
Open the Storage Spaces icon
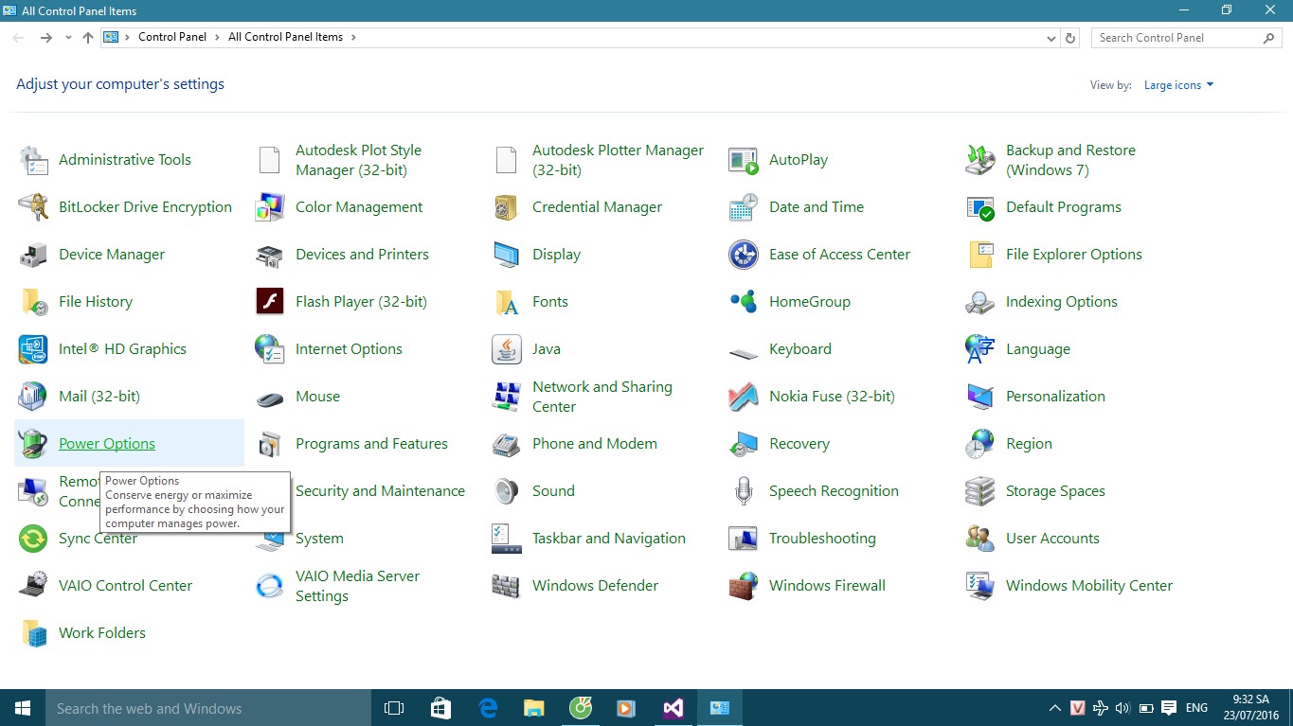pyautogui.click(x=980, y=491)
